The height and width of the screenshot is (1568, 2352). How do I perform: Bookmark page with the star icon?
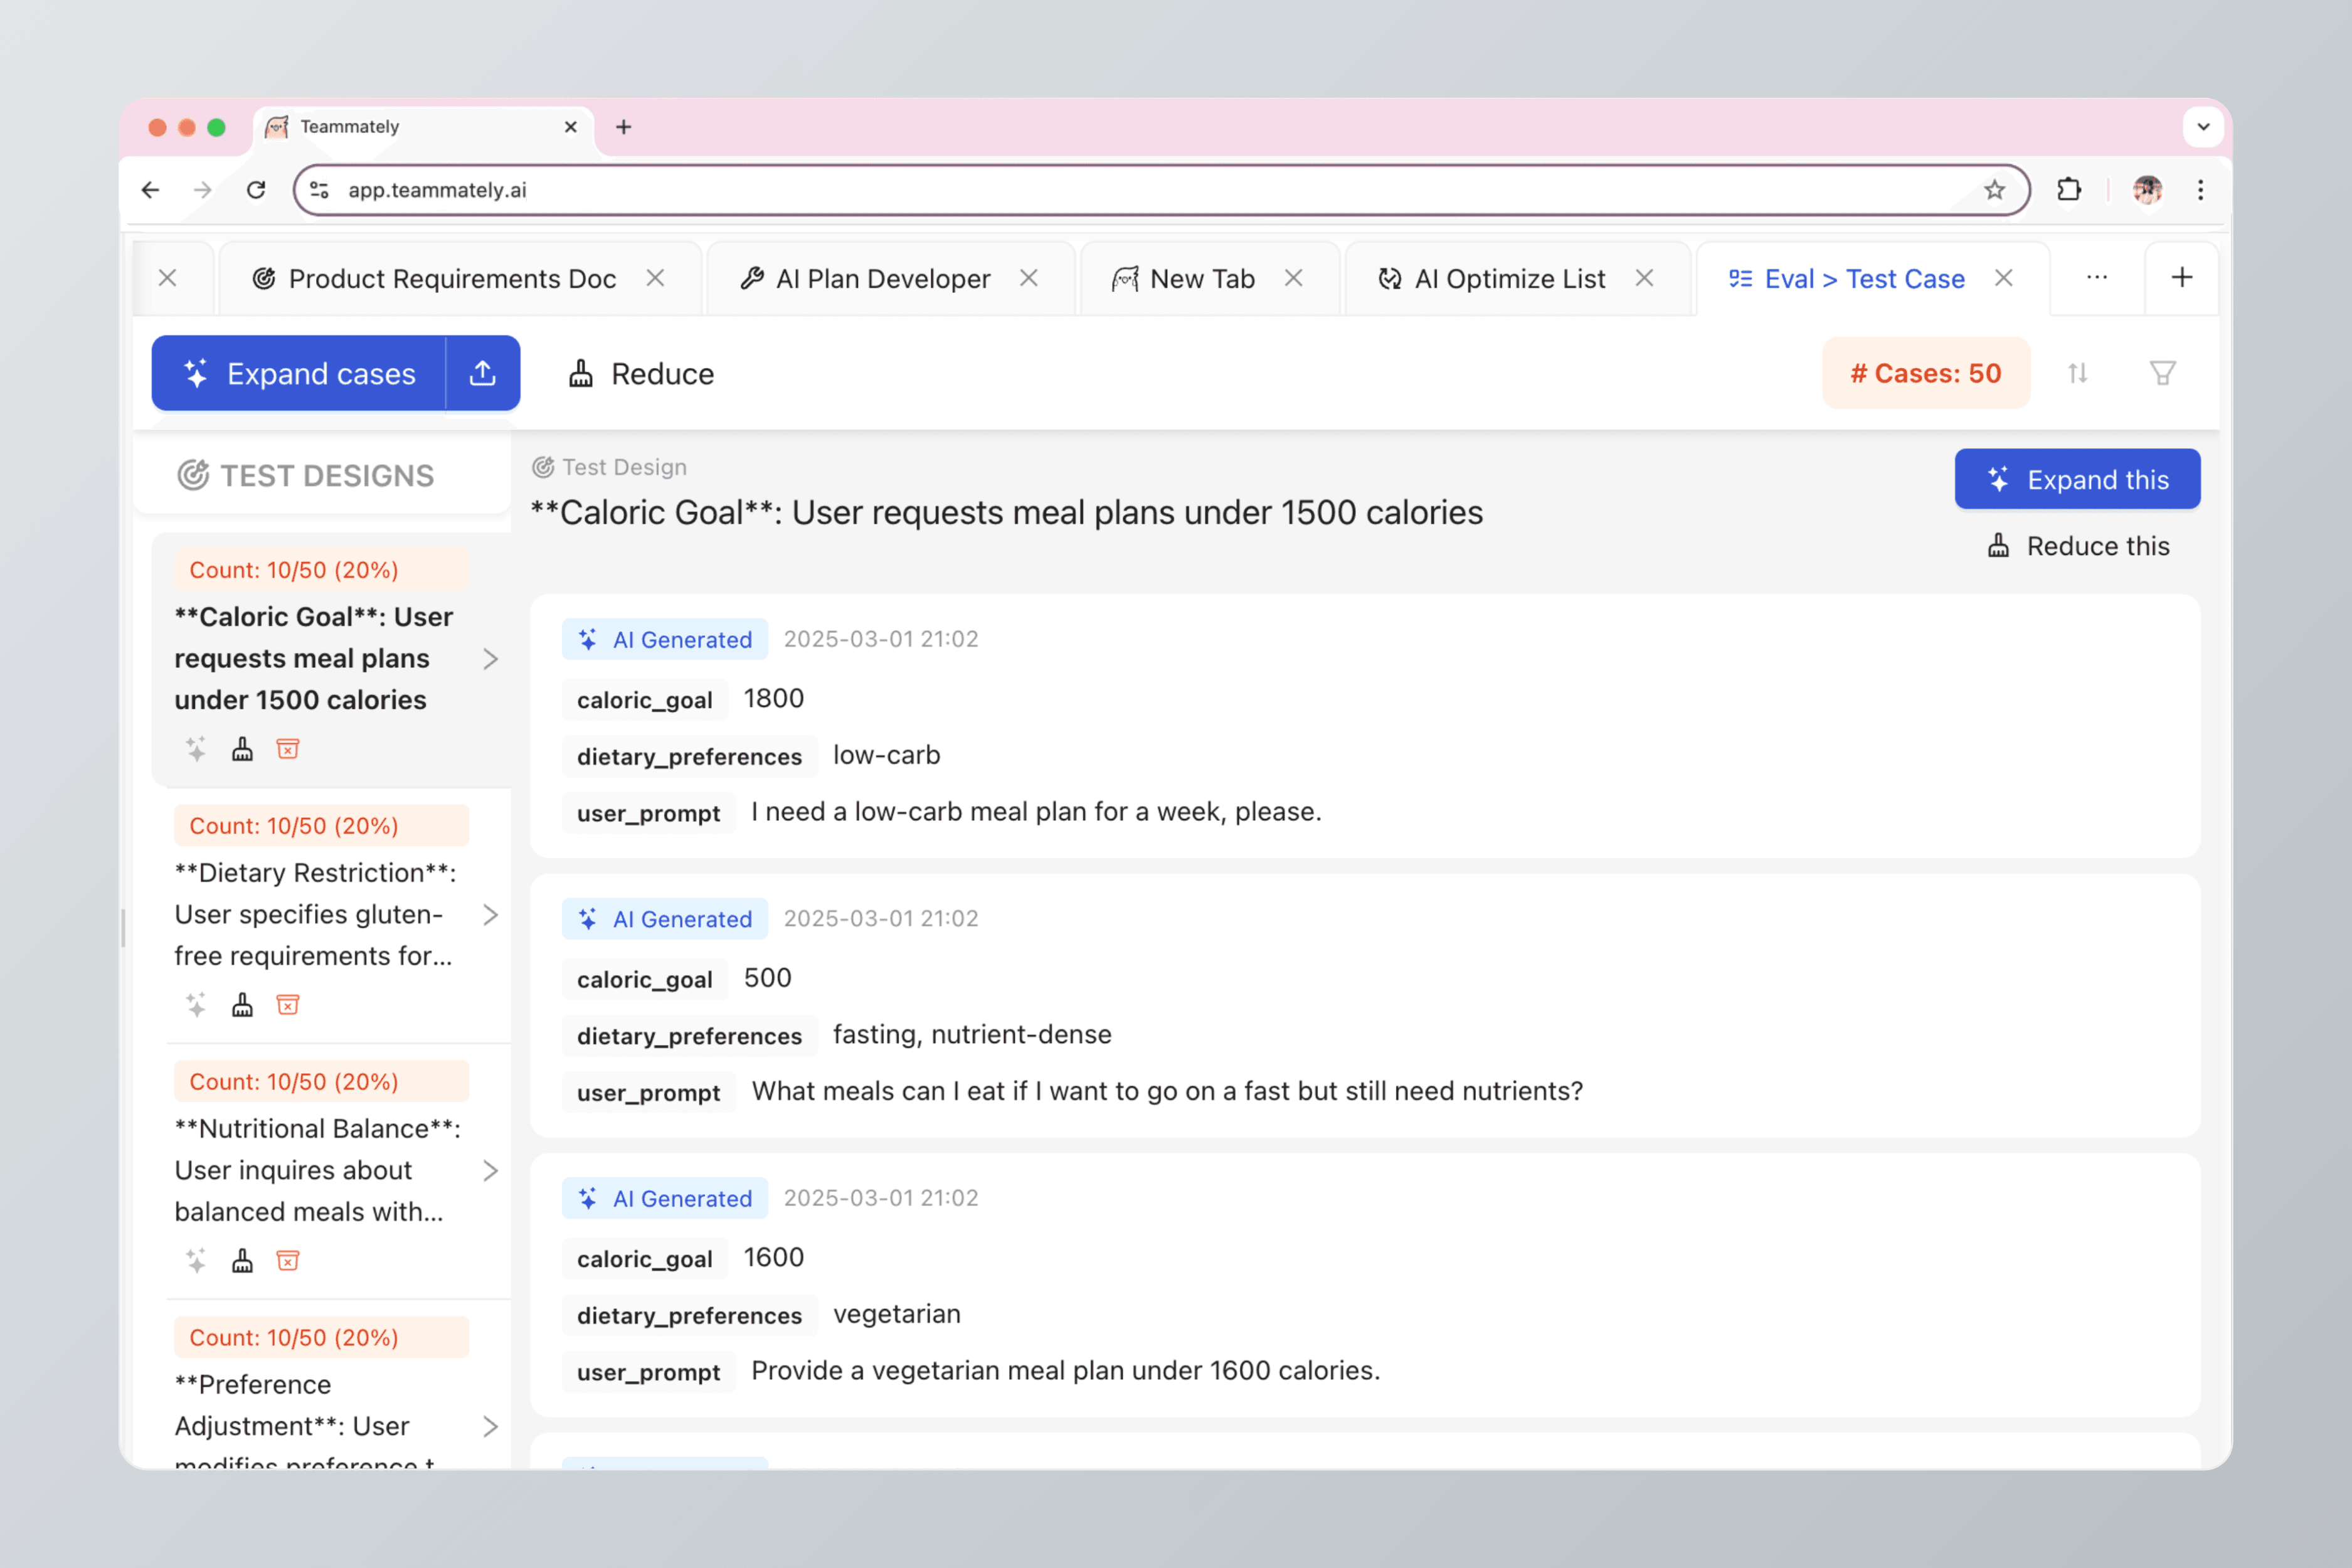coord(1994,190)
